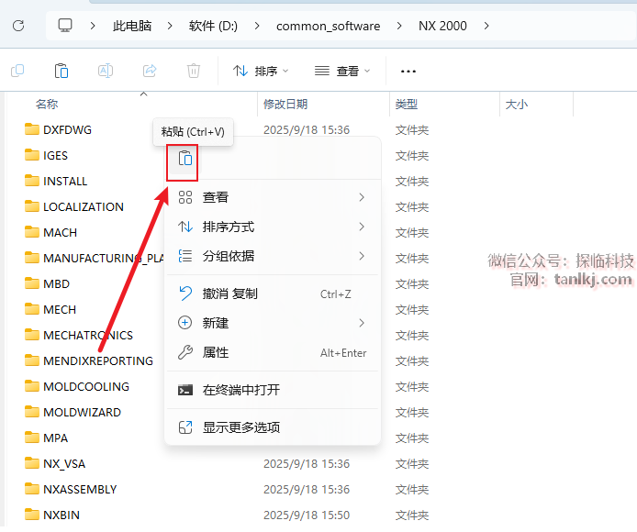Image resolution: width=637 pixels, height=532 pixels.
Task: Select the MOLDCOOLING folder icon
Action: click(x=32, y=386)
